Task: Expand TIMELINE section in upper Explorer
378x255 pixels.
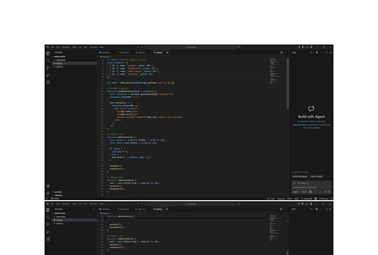Action: (58, 195)
